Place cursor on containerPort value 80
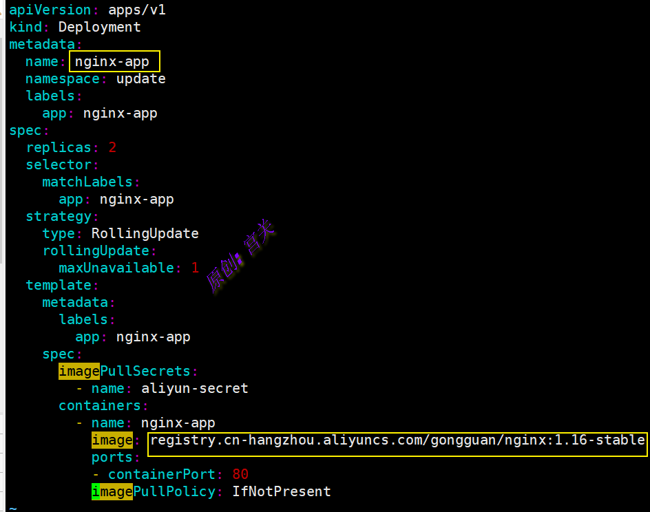Image resolution: width=650 pixels, height=512 pixels. point(240,474)
